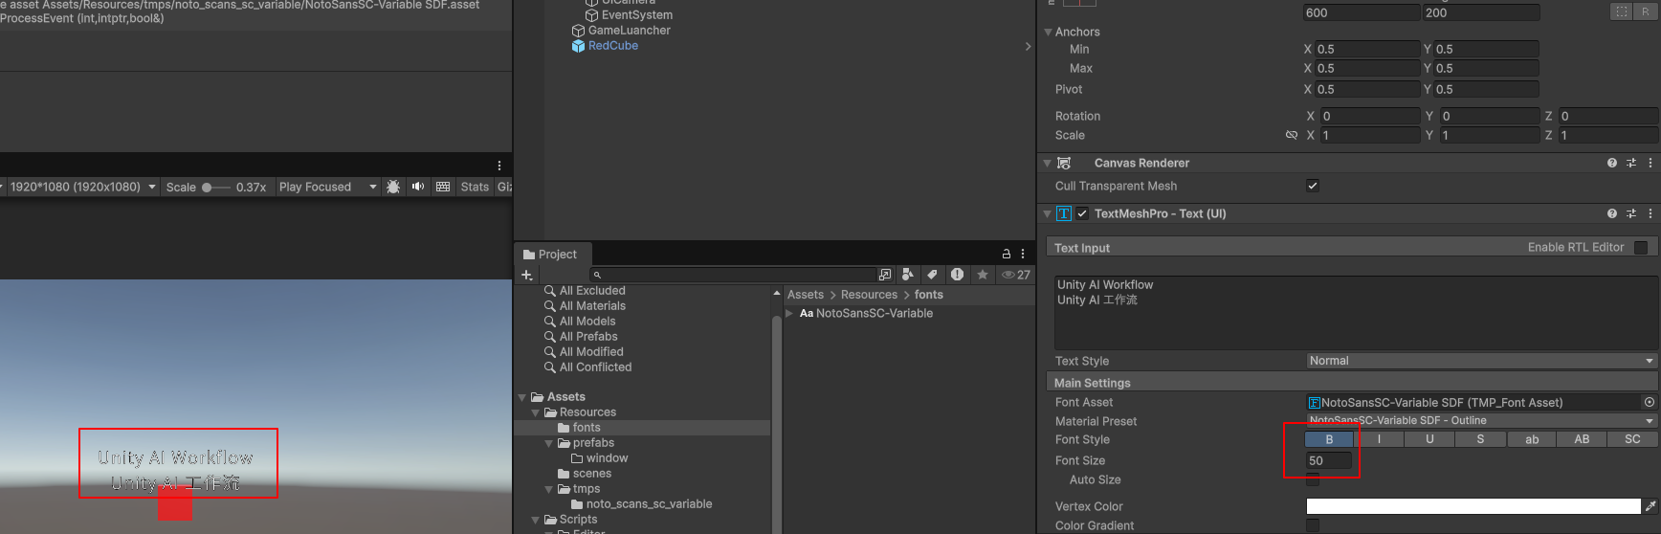
Task: Pick Vertex Color with eyedropper
Action: pos(1650,506)
